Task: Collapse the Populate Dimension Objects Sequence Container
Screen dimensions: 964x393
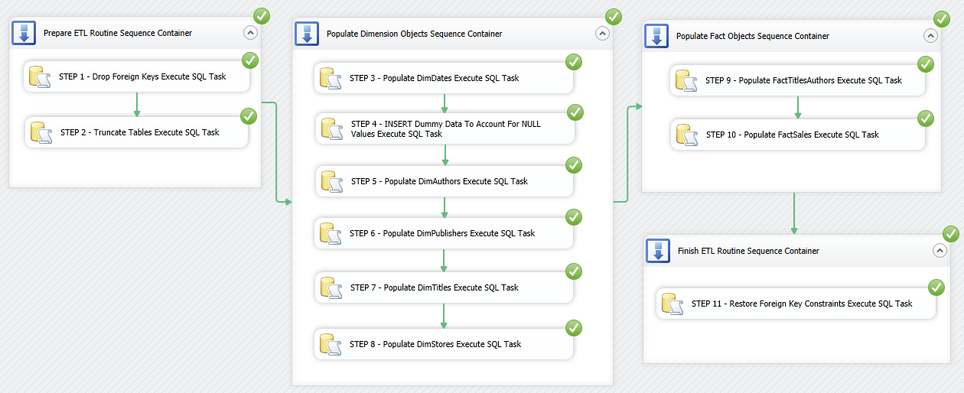Action: [x=602, y=34]
